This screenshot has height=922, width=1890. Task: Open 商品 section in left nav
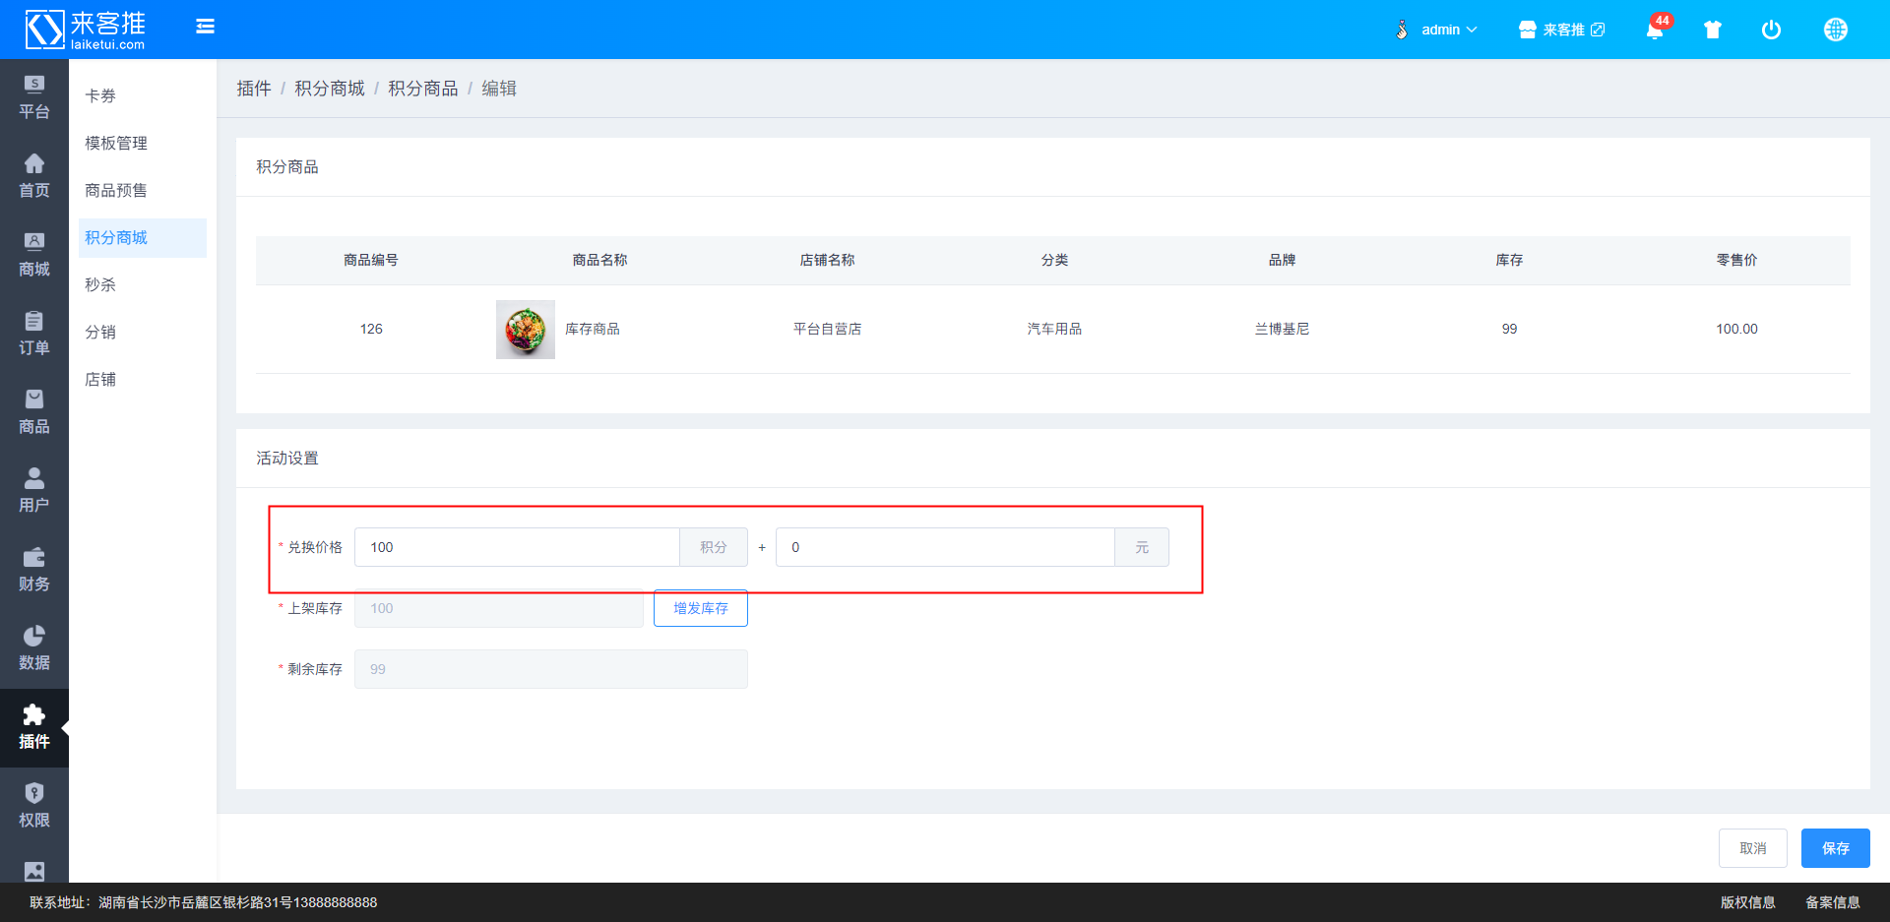point(34,412)
